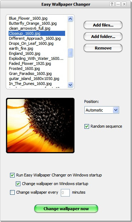Select Frosted_1600.jpg in the list
Viewport: 132px width, 222px height.
[37, 69]
